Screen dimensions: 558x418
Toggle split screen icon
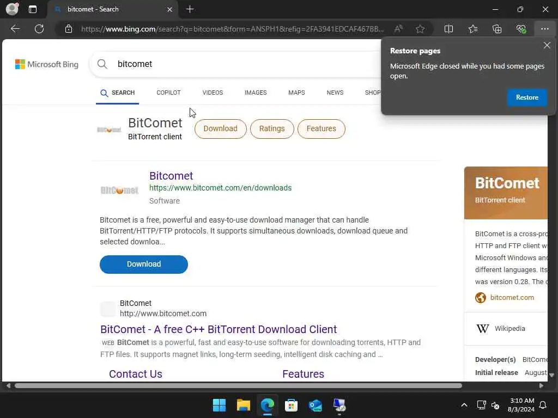pyautogui.click(x=449, y=29)
